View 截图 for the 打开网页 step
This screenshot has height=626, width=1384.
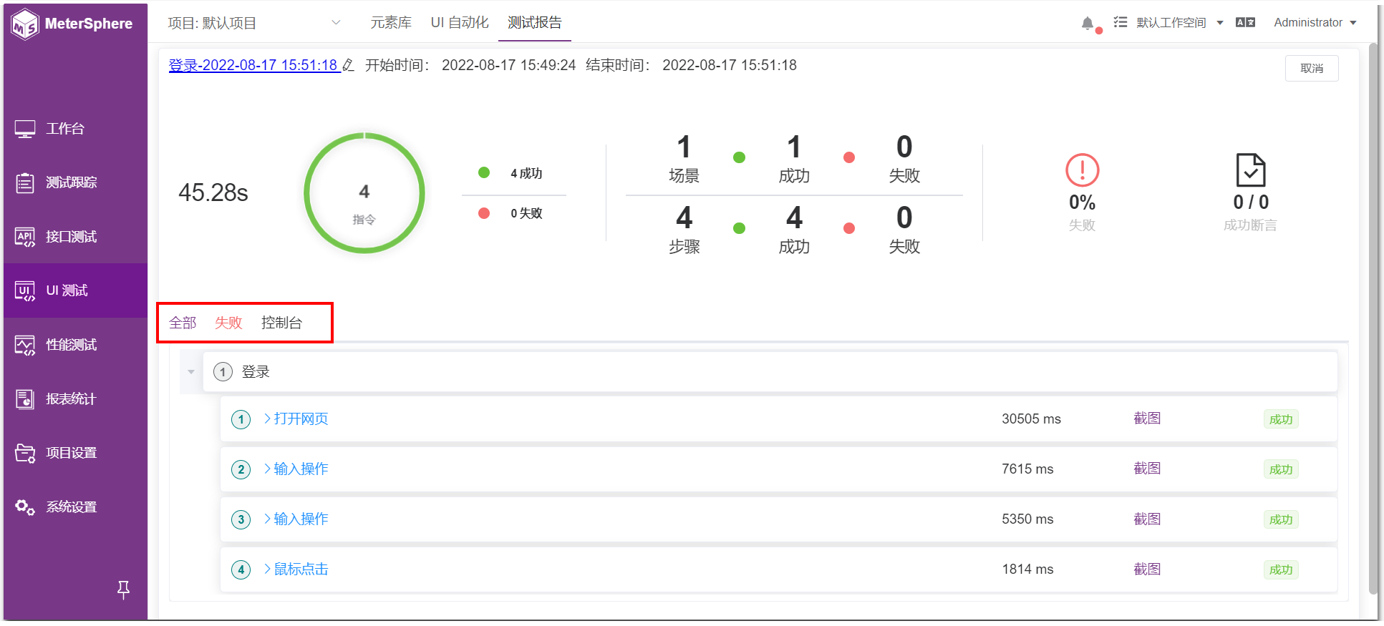tap(1147, 419)
